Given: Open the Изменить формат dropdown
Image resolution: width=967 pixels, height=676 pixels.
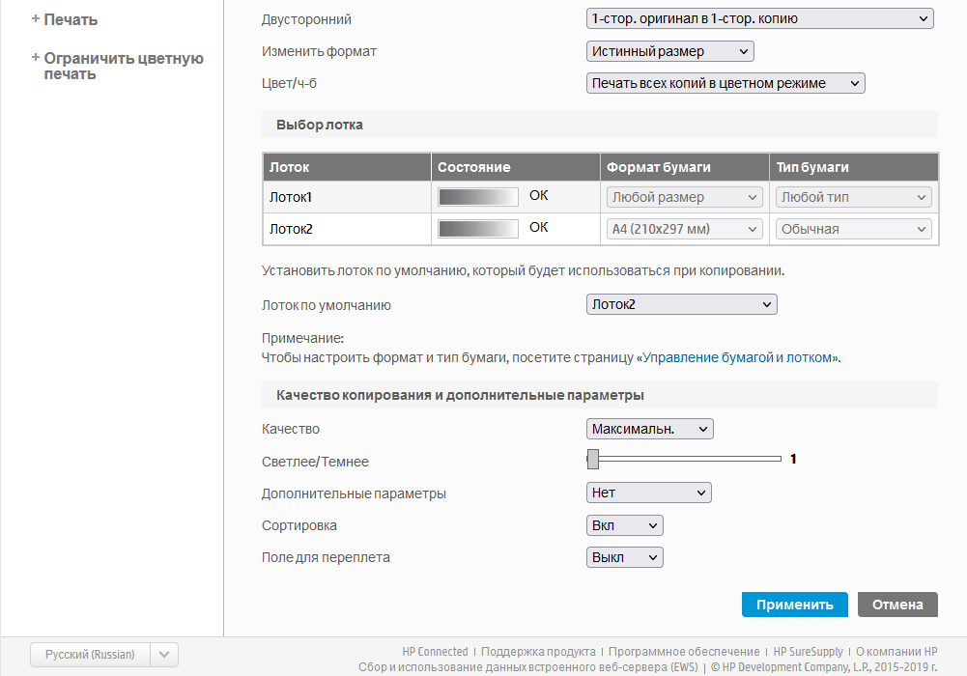Looking at the screenshot, I should [x=669, y=51].
